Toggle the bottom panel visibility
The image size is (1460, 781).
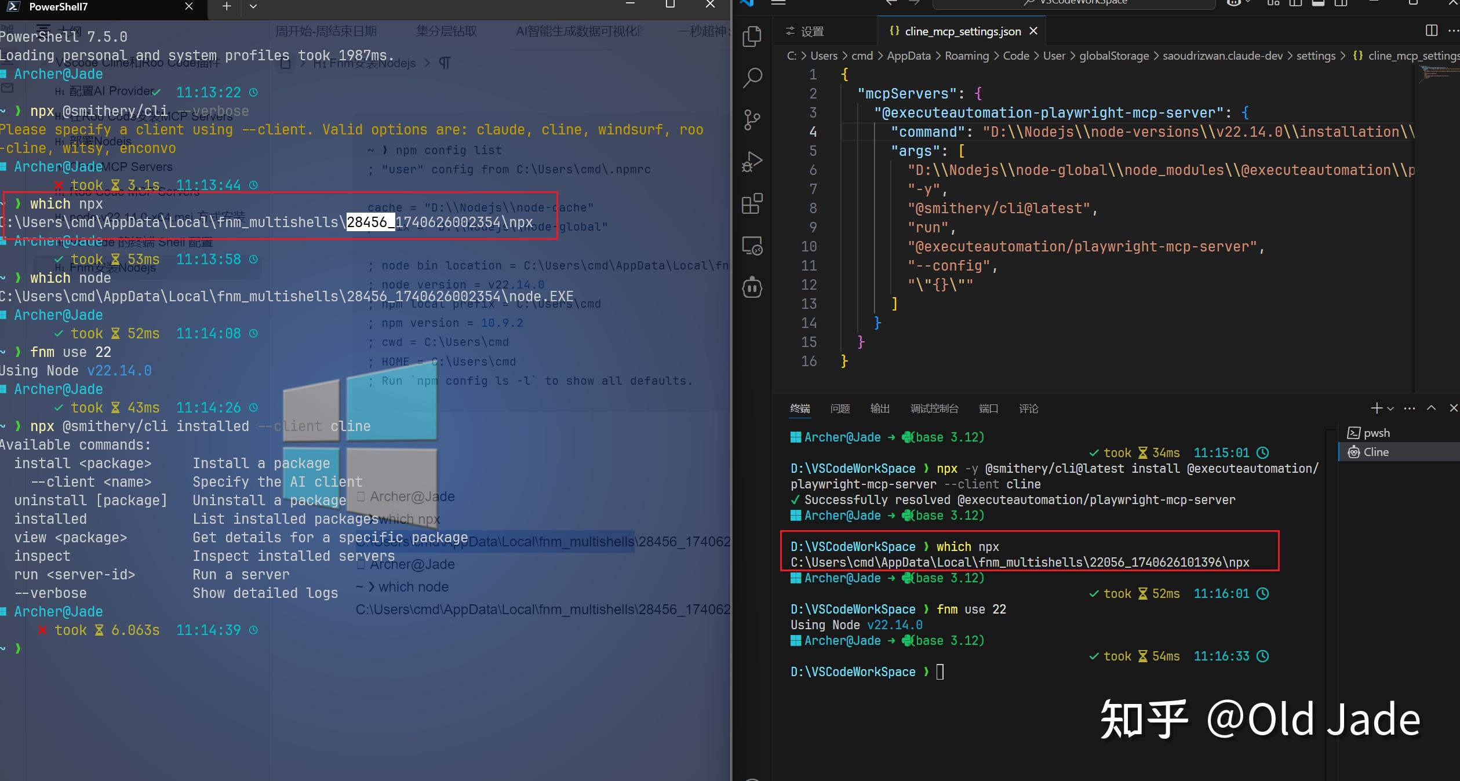click(1317, 3)
